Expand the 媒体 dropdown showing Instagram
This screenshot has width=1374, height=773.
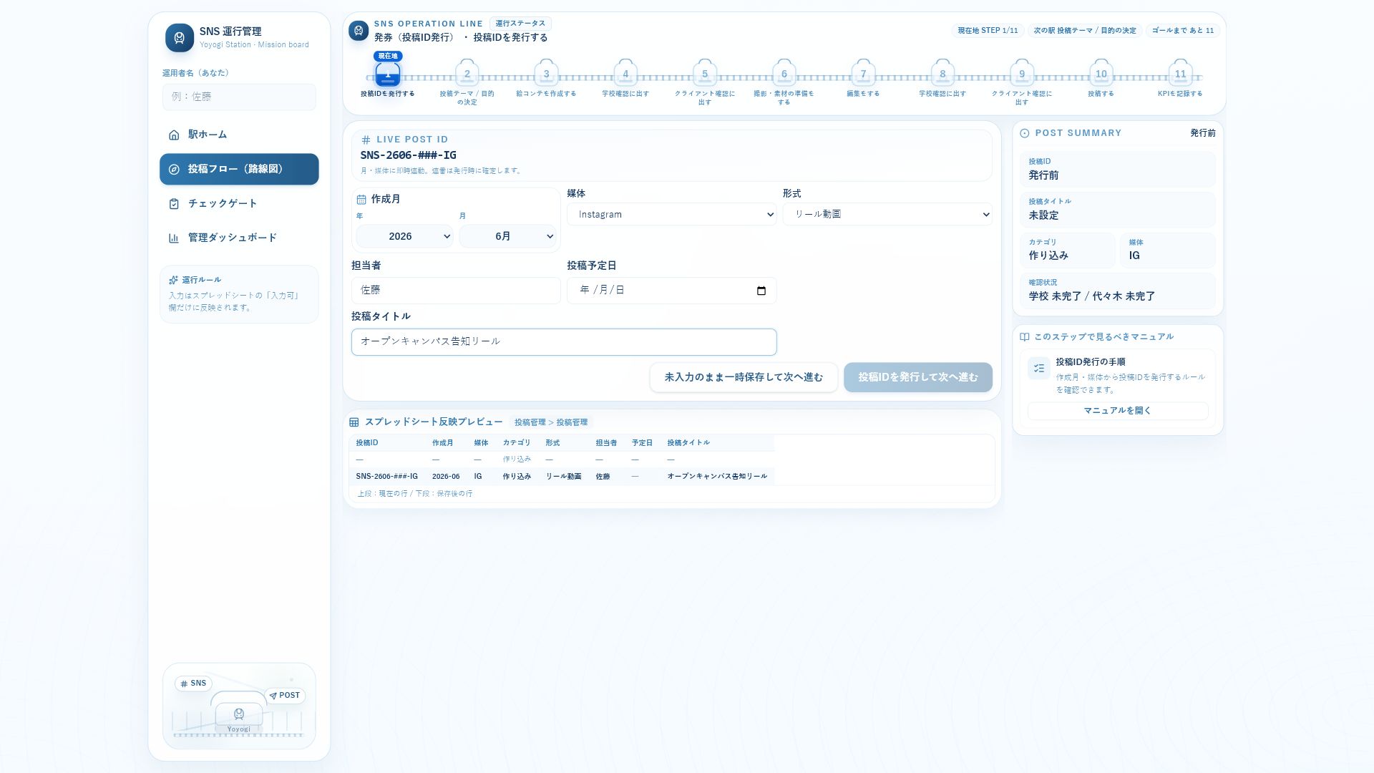point(671,214)
